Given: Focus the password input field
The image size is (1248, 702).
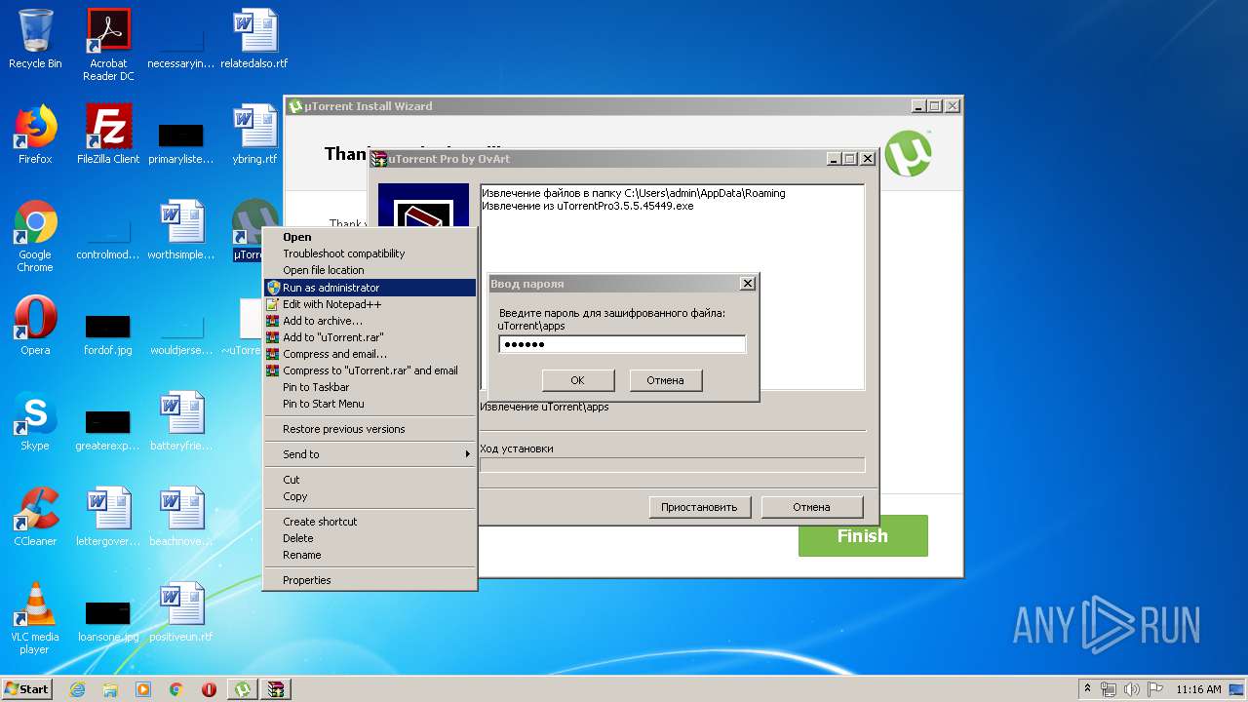Looking at the screenshot, I should coord(622,344).
